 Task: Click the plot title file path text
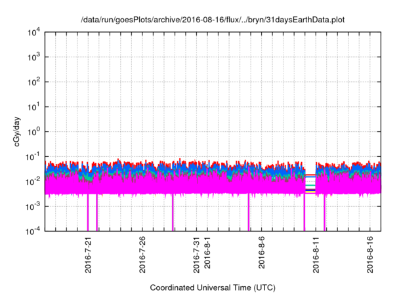[213, 20]
